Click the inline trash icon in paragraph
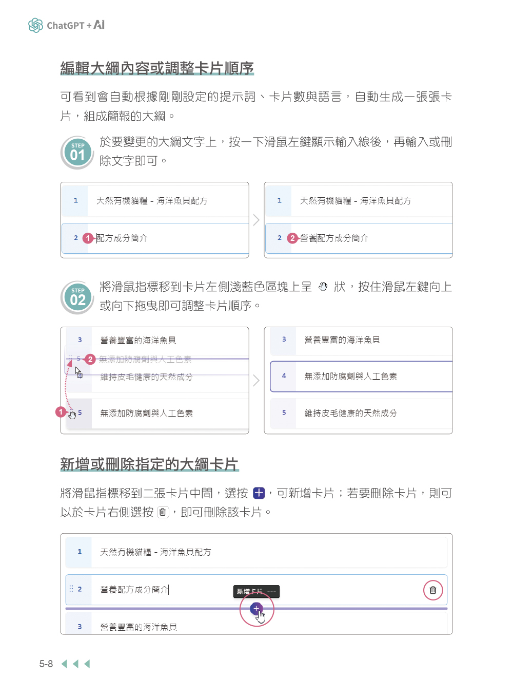513x695 pixels. pyautogui.click(x=163, y=512)
